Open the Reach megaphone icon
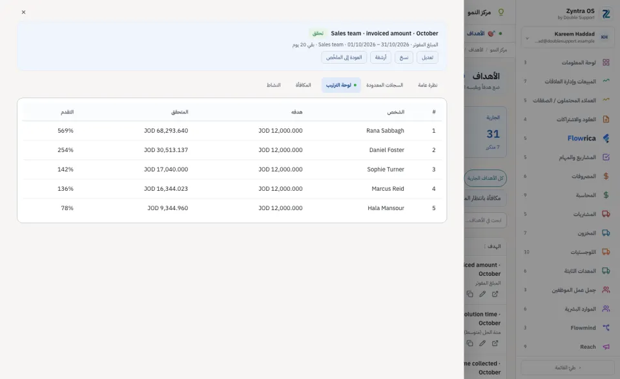Viewport: 620px width, 379px height. point(606,347)
